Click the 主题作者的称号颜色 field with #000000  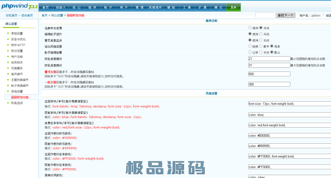click(290, 135)
